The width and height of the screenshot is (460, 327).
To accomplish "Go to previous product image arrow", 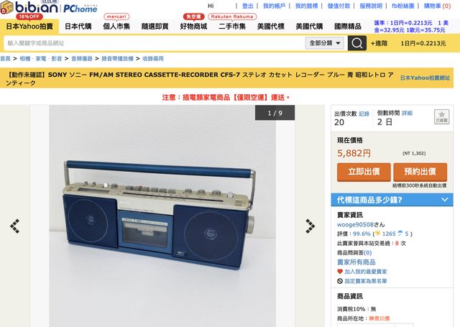I will [x=14, y=226].
